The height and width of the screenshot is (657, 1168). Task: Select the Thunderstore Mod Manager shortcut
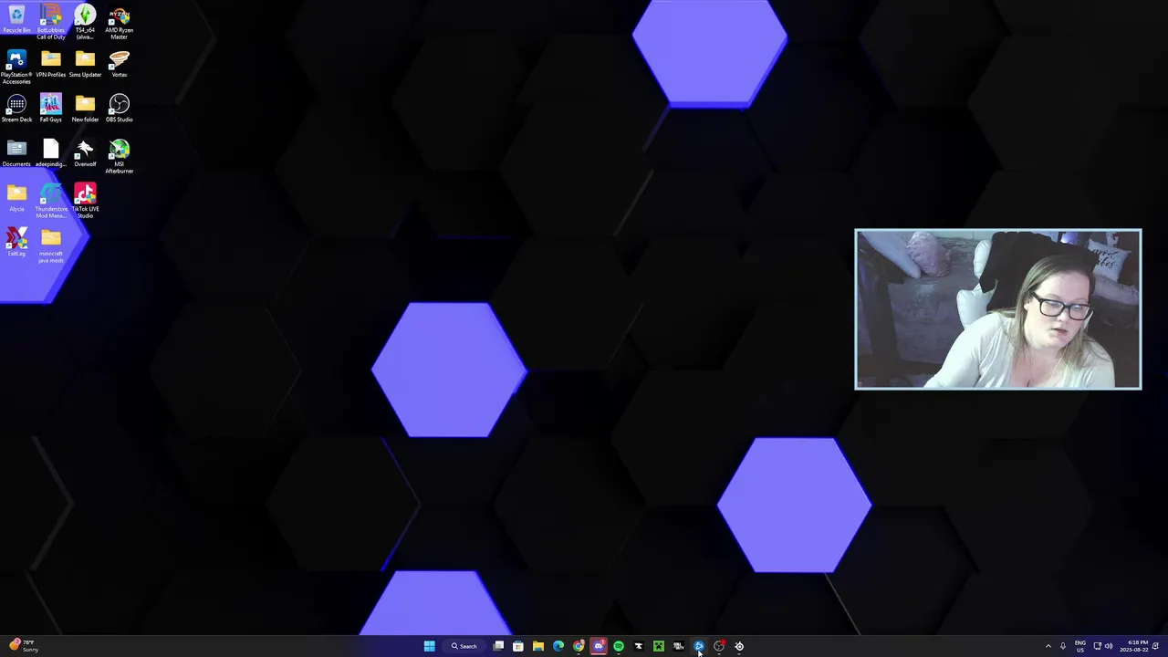coord(50,201)
